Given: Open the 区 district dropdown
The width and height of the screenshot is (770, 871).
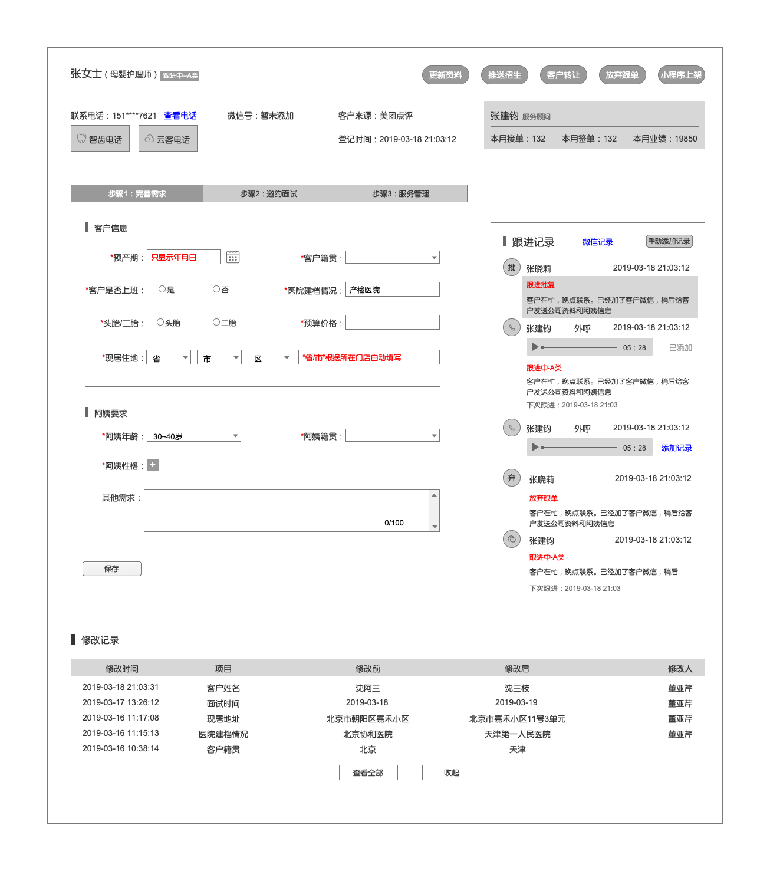Looking at the screenshot, I should (x=270, y=357).
